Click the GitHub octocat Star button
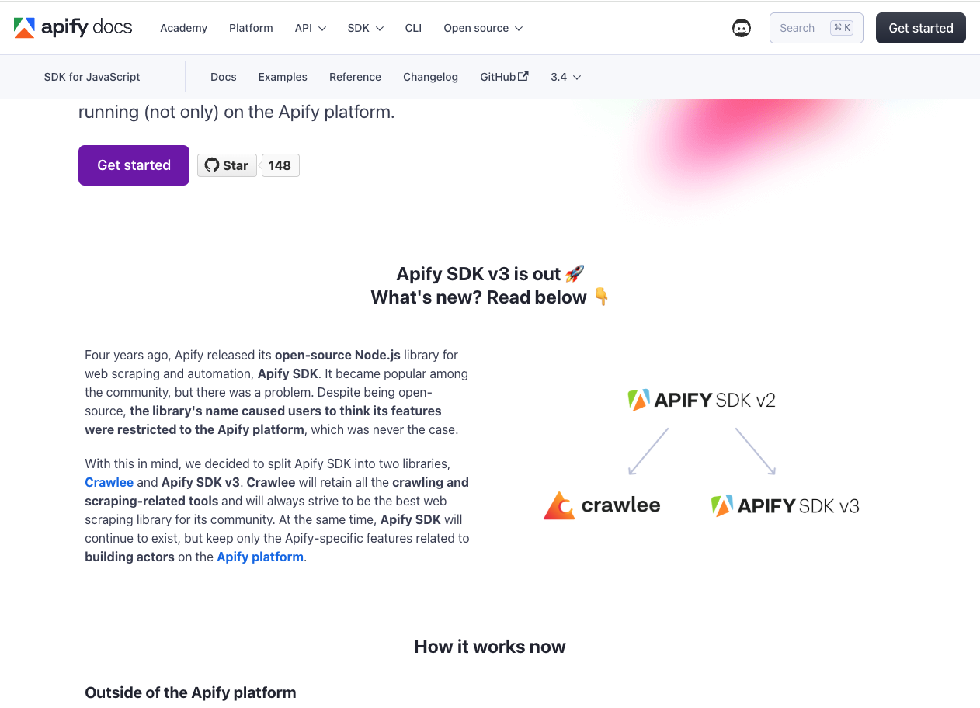The image size is (980, 708). pos(227,165)
